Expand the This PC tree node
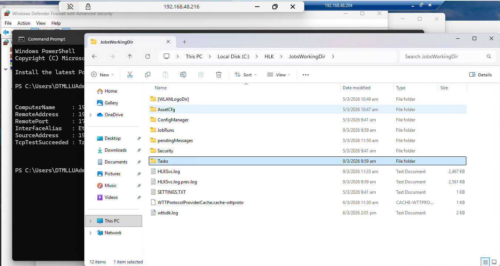Image resolution: width=500 pixels, height=266 pixels. click(x=91, y=221)
